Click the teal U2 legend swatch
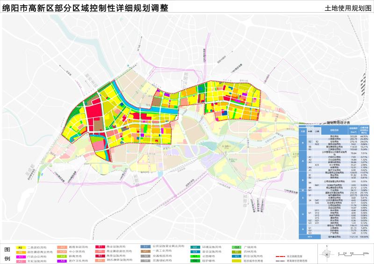This screenshot has width=374, height=264. point(195,247)
